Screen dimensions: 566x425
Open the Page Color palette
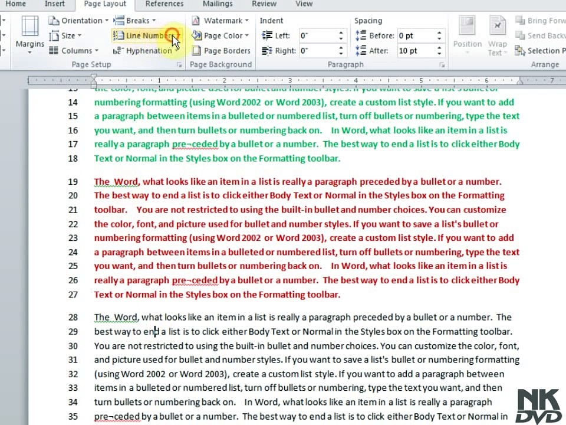[220, 36]
